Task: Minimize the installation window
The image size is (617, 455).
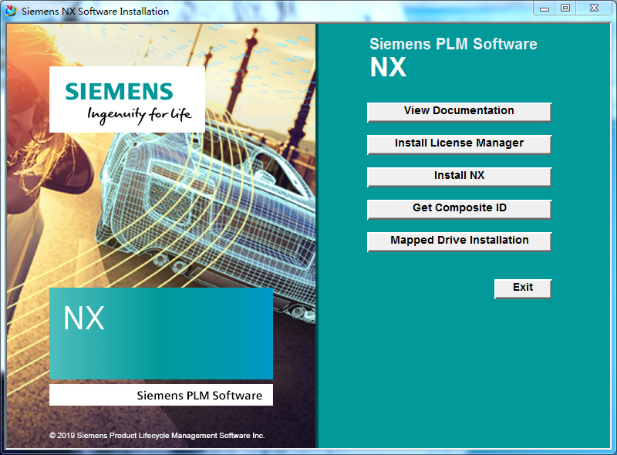Action: [x=545, y=8]
